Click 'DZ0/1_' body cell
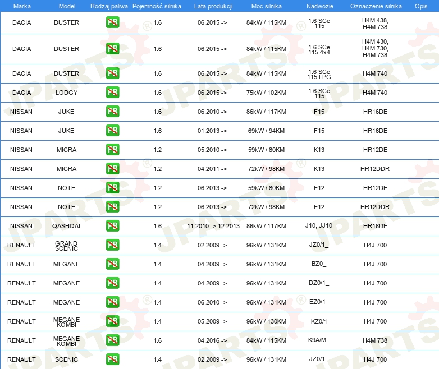439x369 pixels. click(x=319, y=283)
